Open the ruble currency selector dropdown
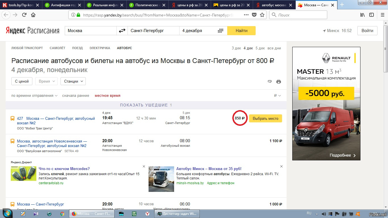The image size is (388, 218). [278, 96]
